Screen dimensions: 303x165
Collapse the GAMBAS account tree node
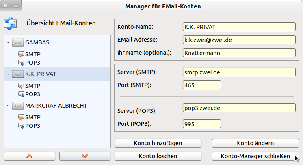tap(8, 42)
